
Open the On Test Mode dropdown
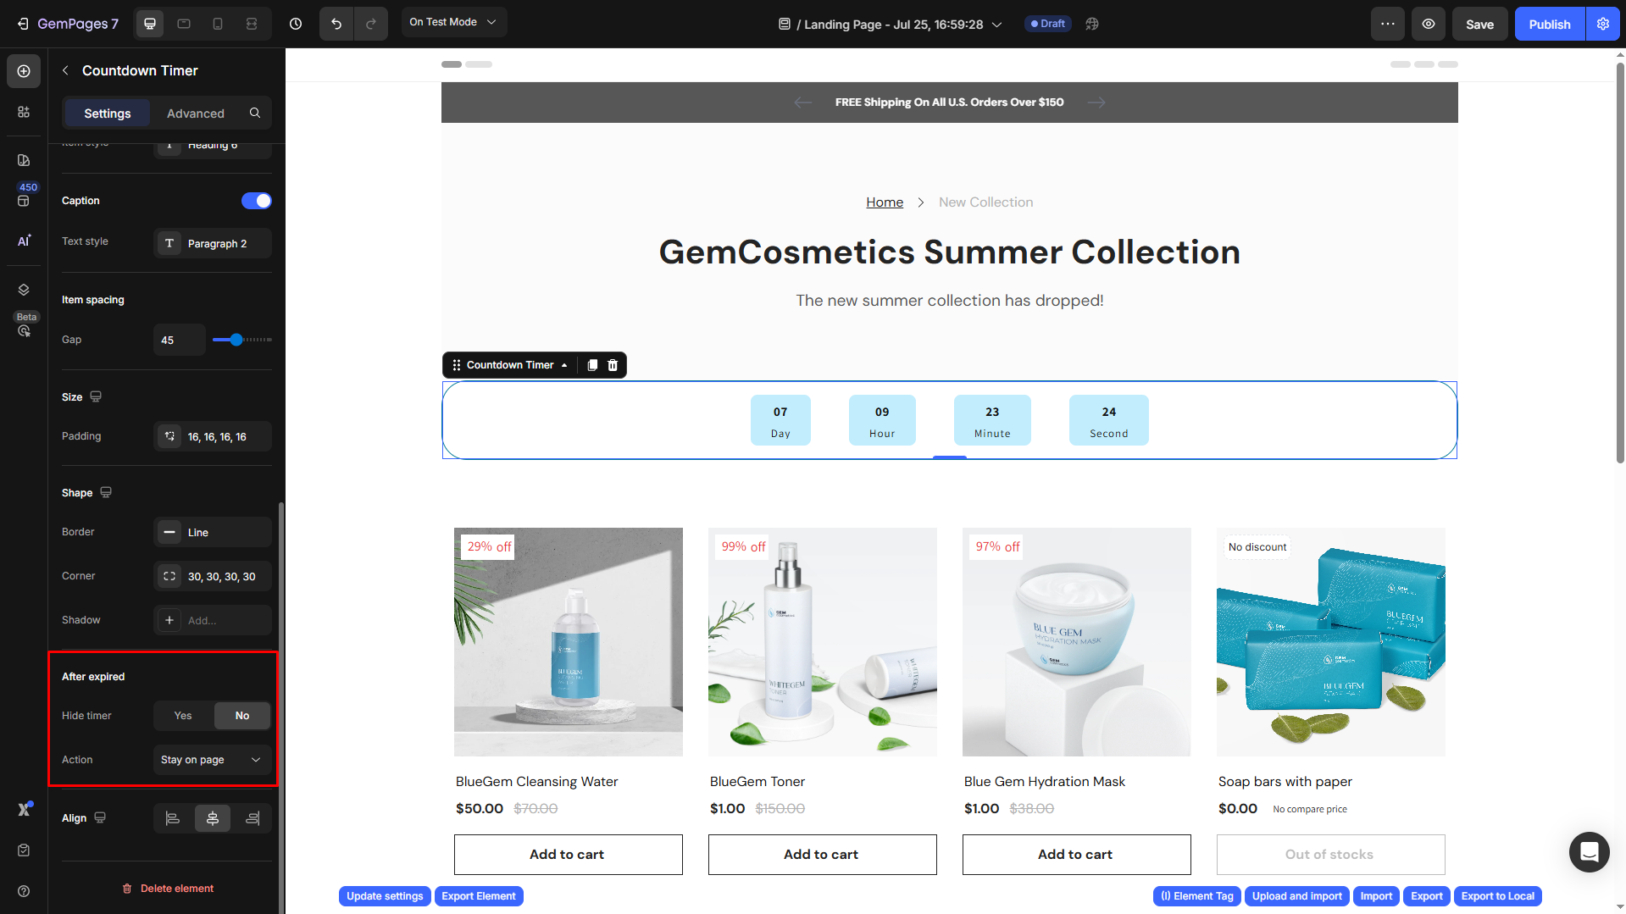pyautogui.click(x=453, y=22)
